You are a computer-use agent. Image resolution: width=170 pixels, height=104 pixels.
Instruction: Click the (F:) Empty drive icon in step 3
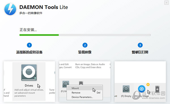(126, 89)
